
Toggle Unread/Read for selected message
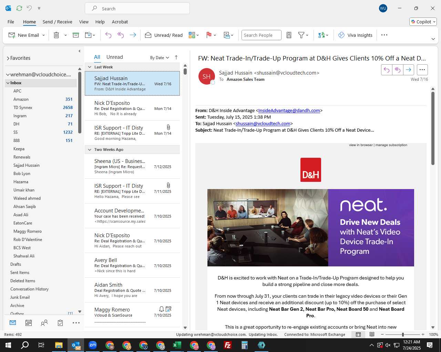click(164, 35)
